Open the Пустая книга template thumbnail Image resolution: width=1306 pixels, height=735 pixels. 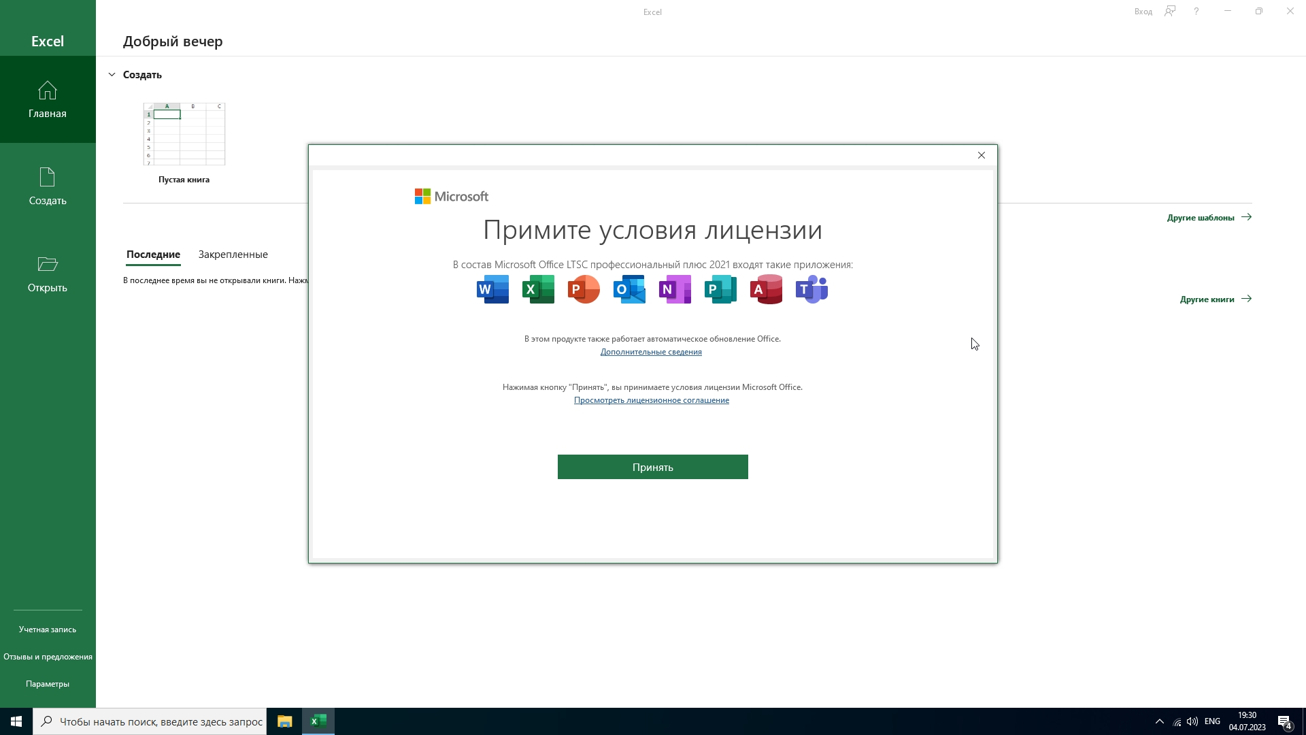pyautogui.click(x=184, y=134)
